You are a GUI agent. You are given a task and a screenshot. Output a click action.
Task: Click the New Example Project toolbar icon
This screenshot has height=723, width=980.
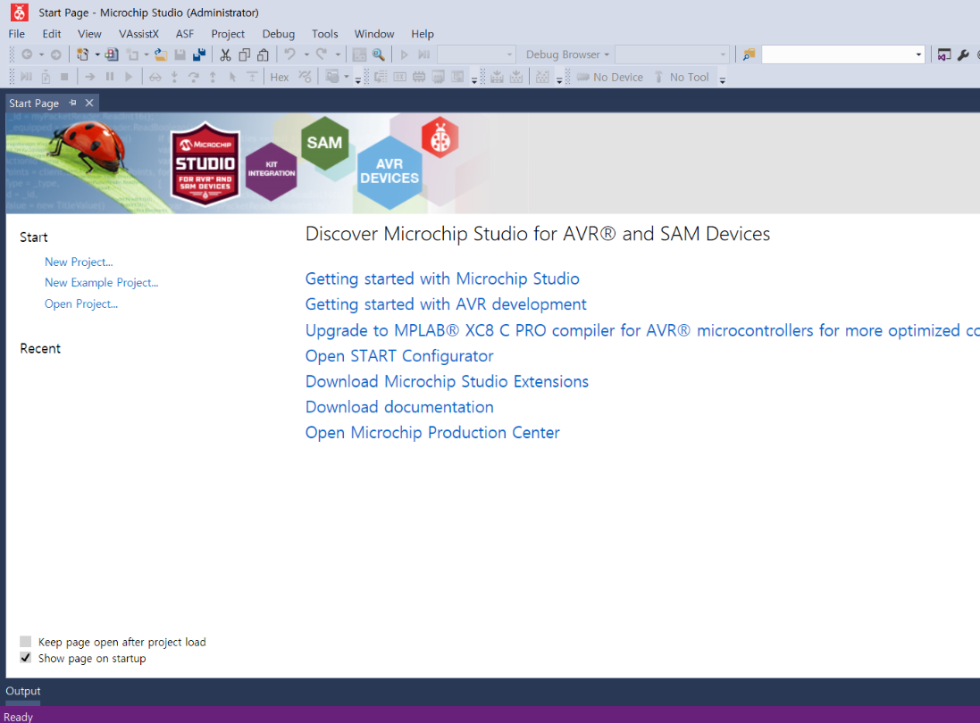112,54
